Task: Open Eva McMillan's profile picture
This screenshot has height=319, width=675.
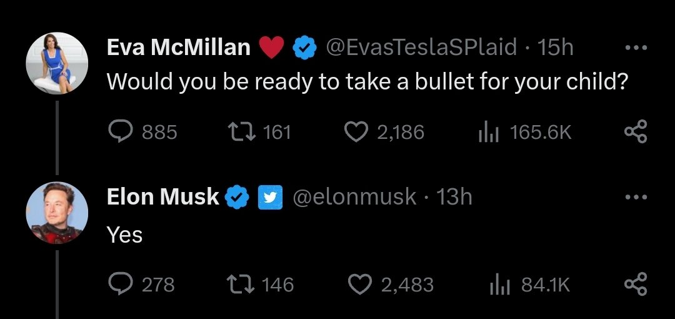Action: pos(57,63)
